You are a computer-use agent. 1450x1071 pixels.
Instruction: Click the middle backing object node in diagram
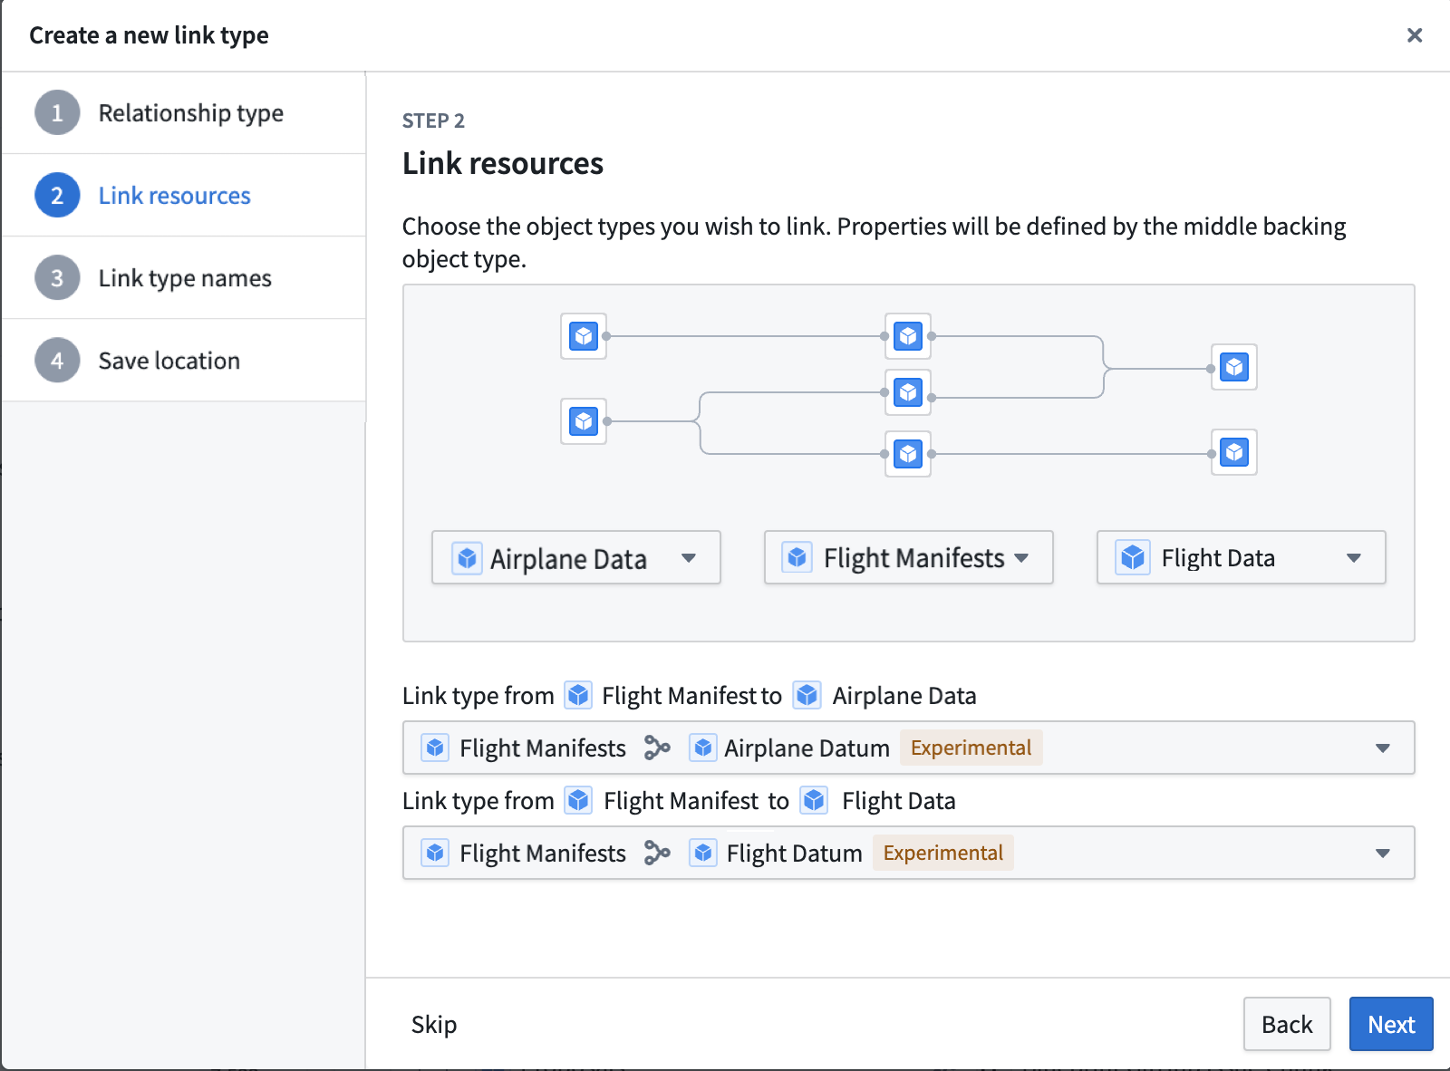[x=907, y=392]
